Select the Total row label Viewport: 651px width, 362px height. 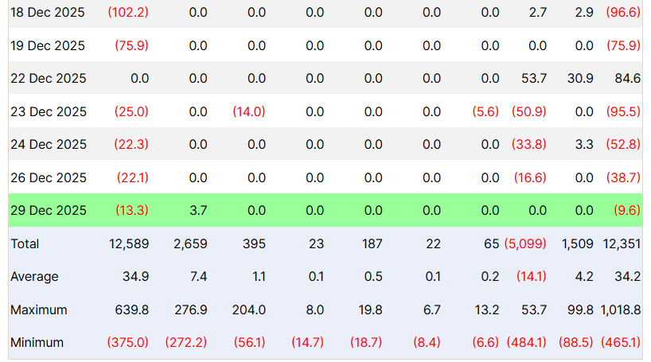point(25,243)
